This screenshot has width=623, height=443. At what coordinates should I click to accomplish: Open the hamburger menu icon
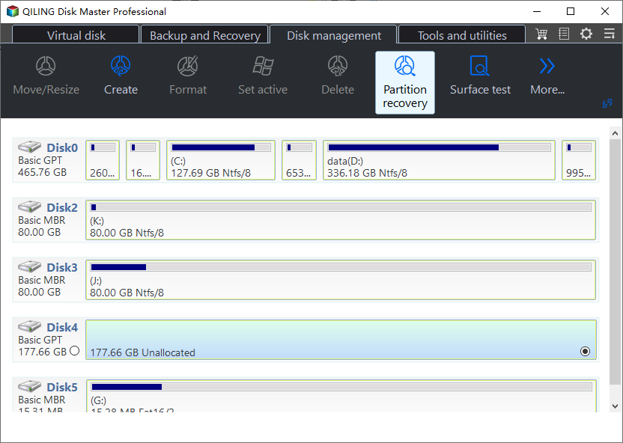point(609,34)
